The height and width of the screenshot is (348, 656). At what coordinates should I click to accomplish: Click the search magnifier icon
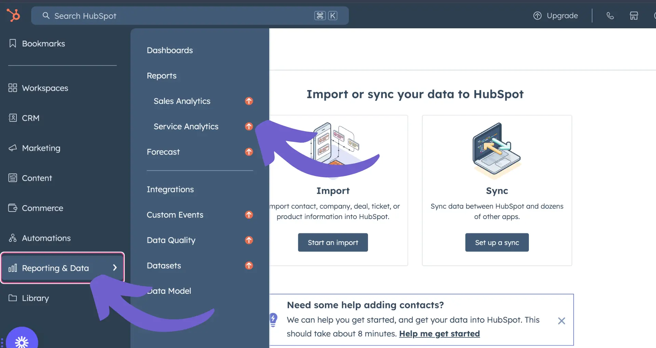point(46,16)
